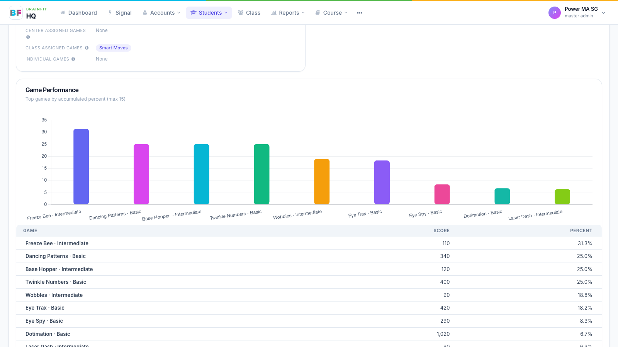Expand the Reports dropdown menu
The width and height of the screenshot is (618, 347).
[288, 13]
